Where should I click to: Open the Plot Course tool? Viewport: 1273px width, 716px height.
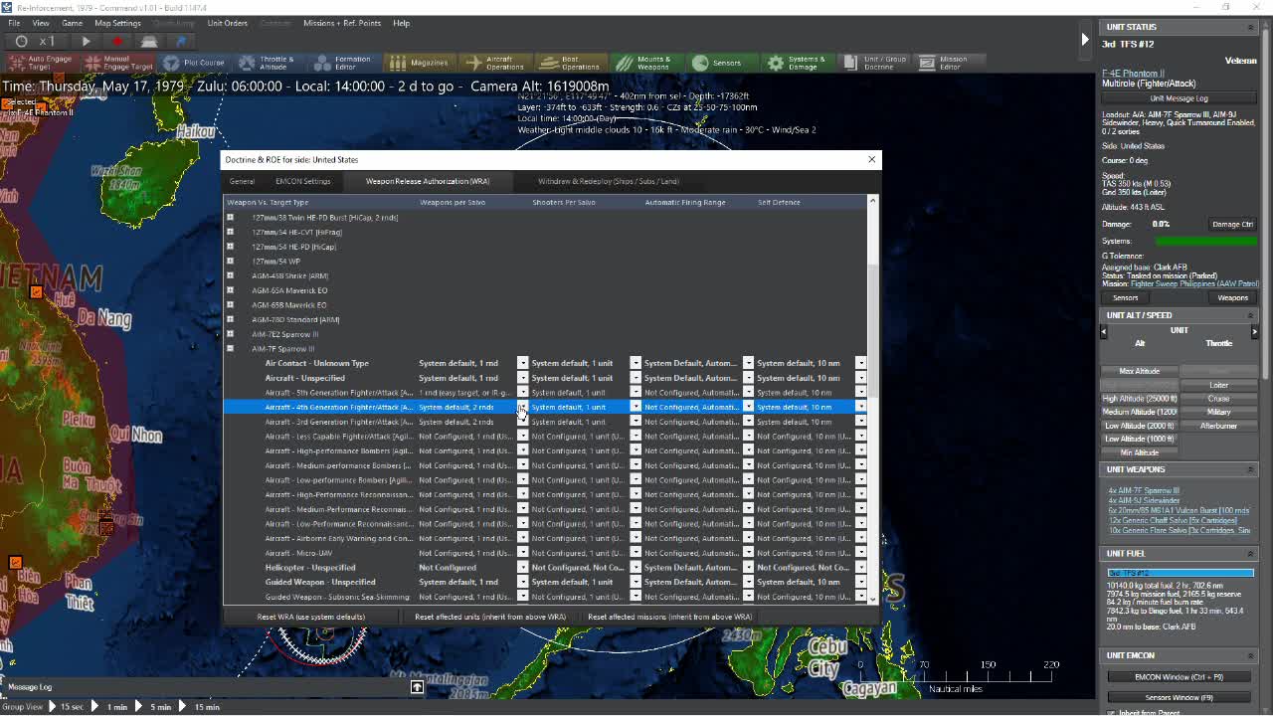194,63
